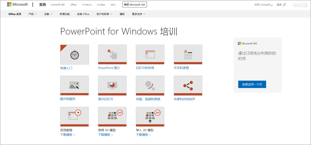Image resolution: width=311 pixels, height=145 pixels.
Task: Click the 购买 Microsoft 365 button
Action: pos(134,5)
